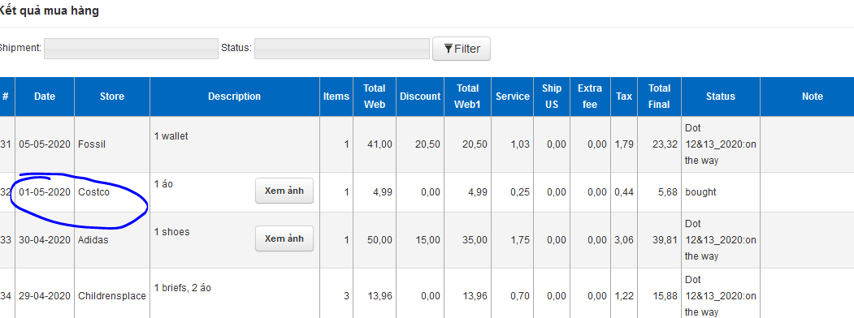The width and height of the screenshot is (854, 318).
Task: Select Fossil total final 23,32
Action: pos(665,144)
